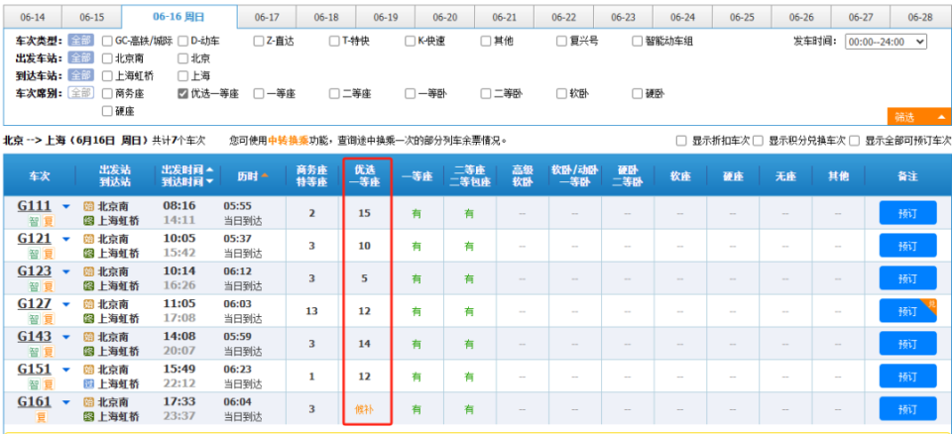This screenshot has width=952, height=434.
Task: Select the 06-23 date tab
Action: pyautogui.click(x=624, y=17)
